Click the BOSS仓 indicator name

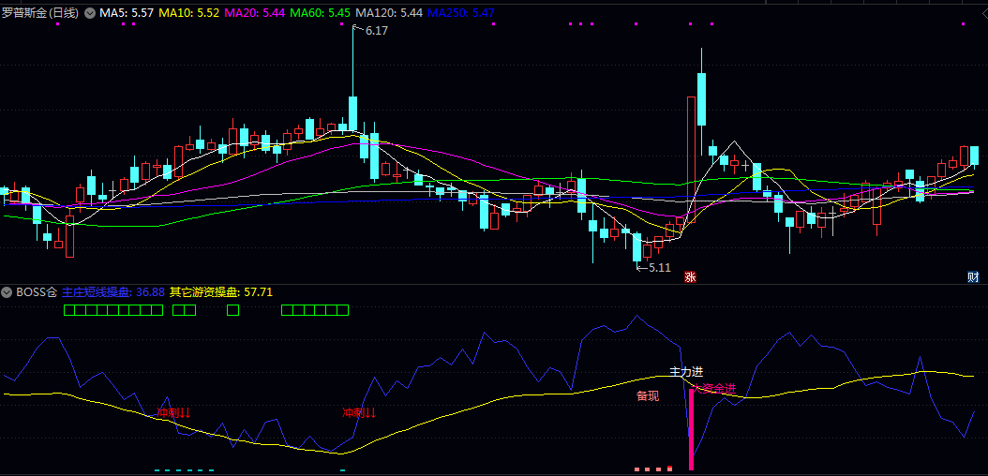click(x=37, y=292)
